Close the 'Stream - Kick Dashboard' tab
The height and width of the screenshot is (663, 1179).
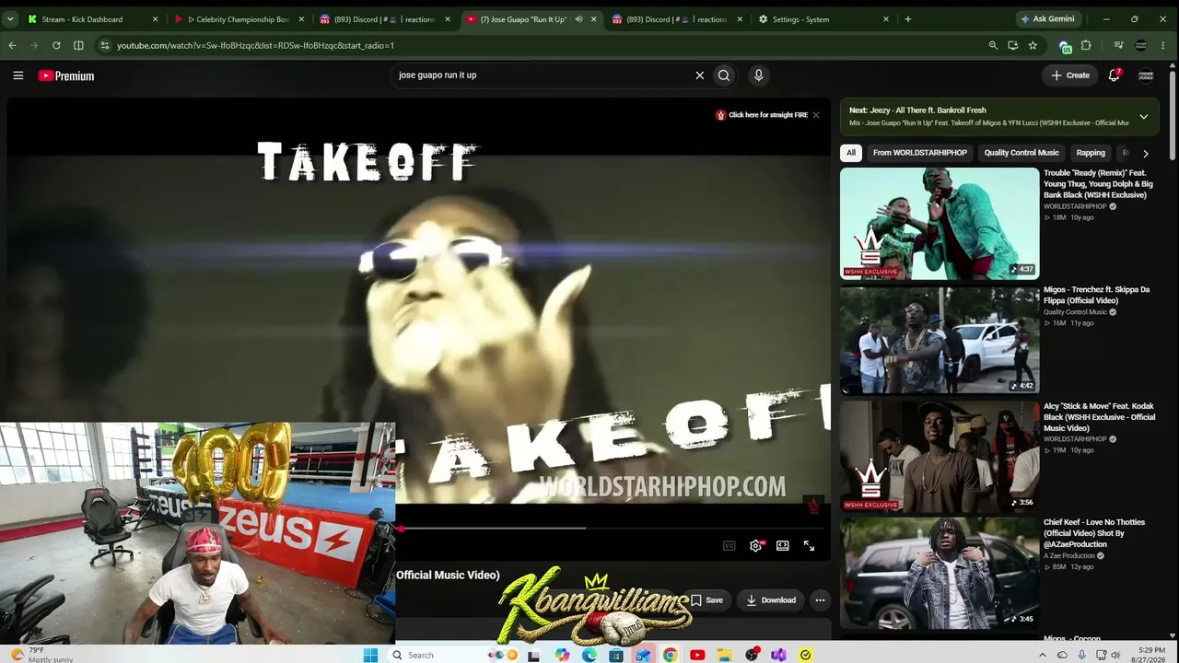click(155, 19)
